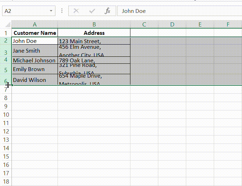Image resolution: width=242 pixels, height=186 pixels.
Task: Select row 10 header
Action: tap(6, 115)
